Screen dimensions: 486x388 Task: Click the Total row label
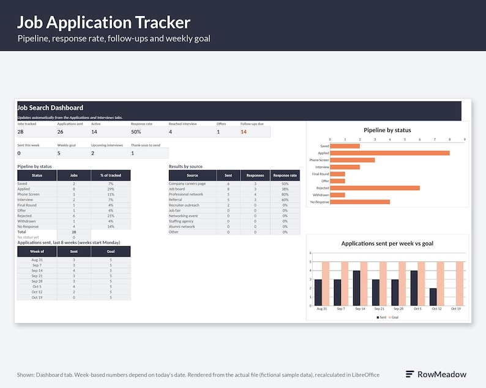coord(21,232)
